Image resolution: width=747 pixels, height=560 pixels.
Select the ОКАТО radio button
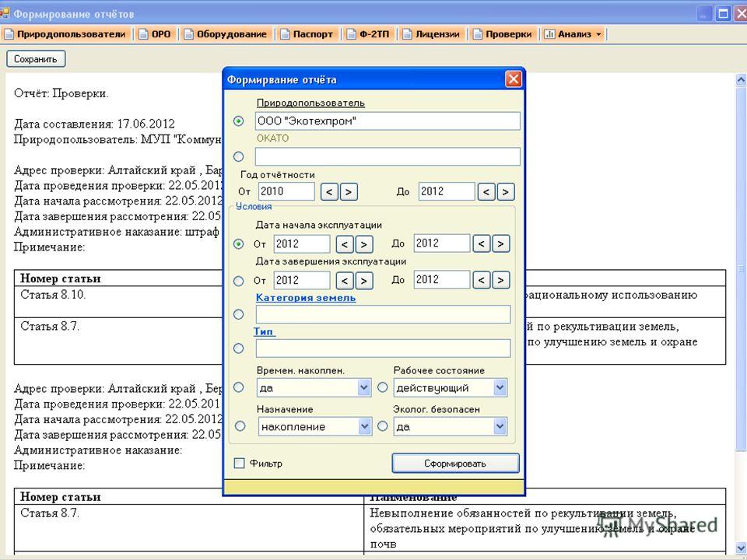click(239, 156)
